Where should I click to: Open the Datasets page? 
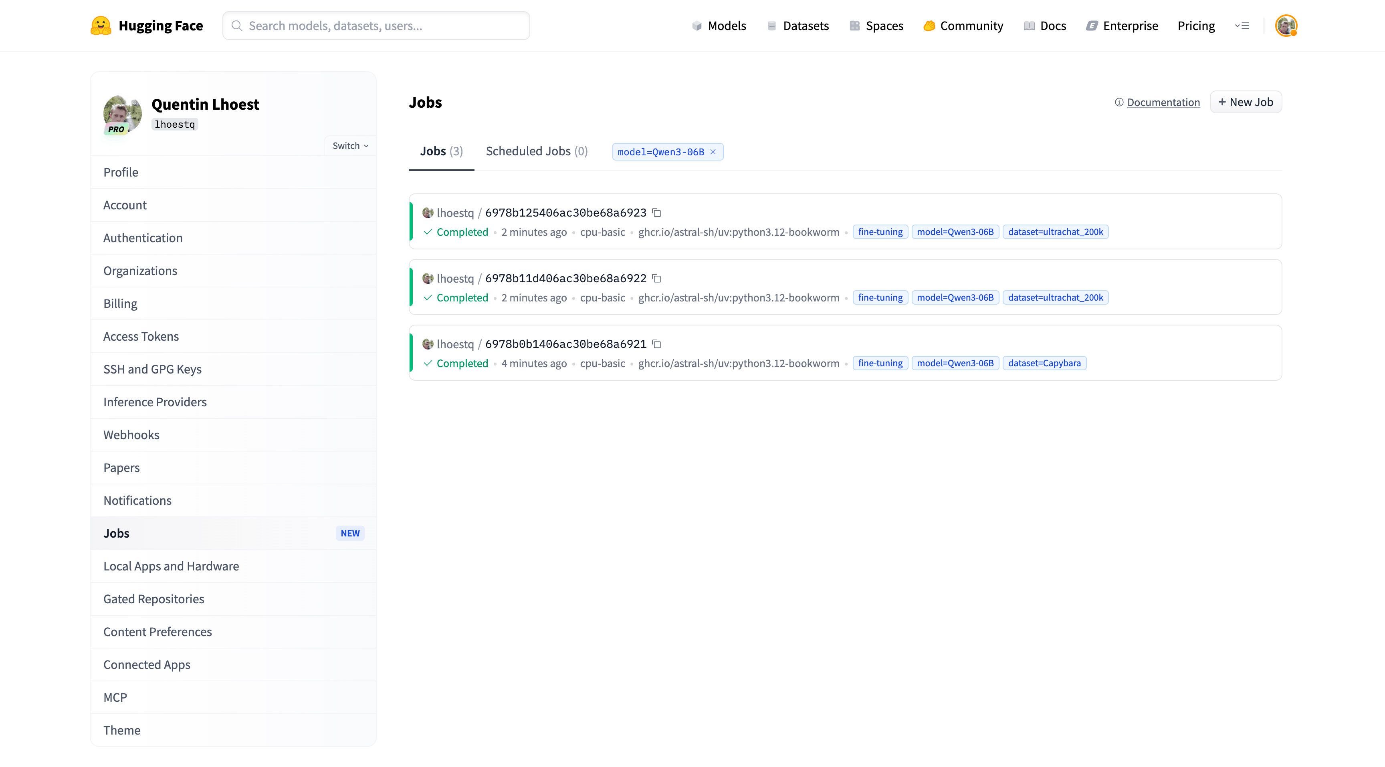coord(798,26)
